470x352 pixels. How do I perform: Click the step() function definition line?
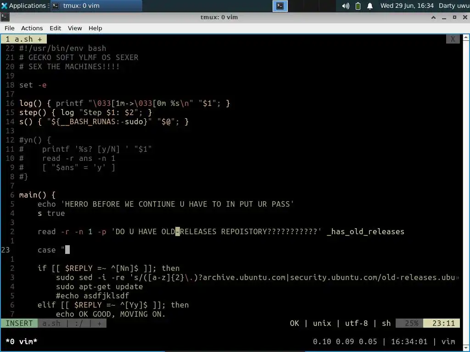click(86, 113)
